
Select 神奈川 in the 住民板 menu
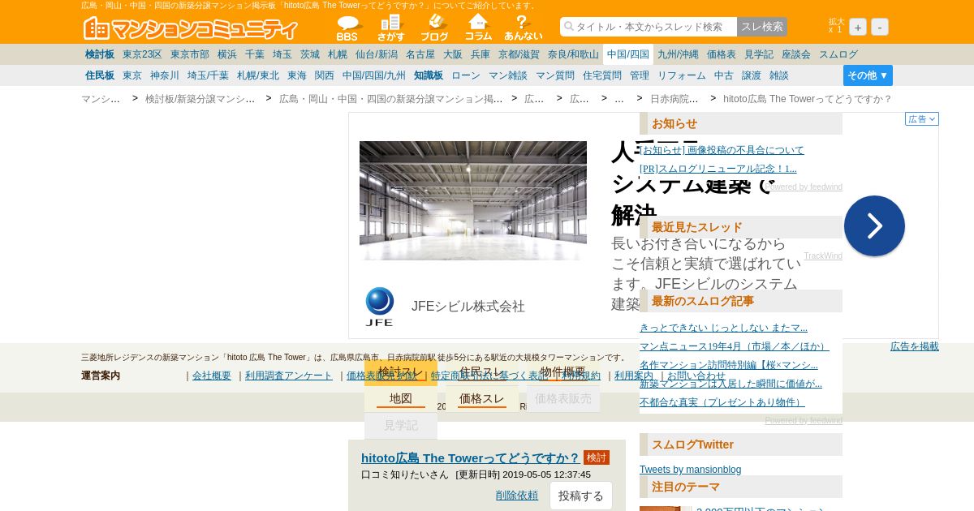click(x=165, y=75)
